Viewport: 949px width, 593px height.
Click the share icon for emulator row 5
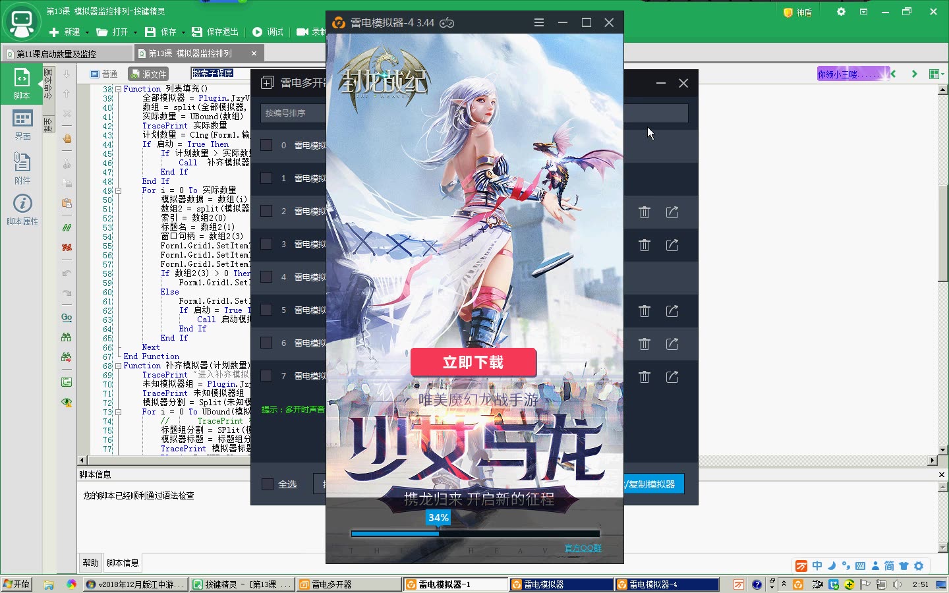point(672,311)
